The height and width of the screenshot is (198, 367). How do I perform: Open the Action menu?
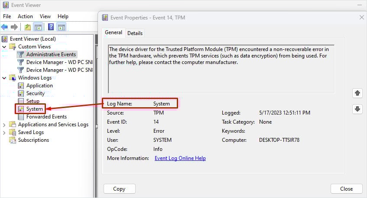[x=25, y=16]
